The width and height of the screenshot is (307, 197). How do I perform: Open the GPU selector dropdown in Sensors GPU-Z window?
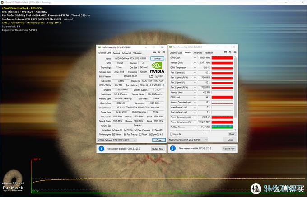point(206,140)
